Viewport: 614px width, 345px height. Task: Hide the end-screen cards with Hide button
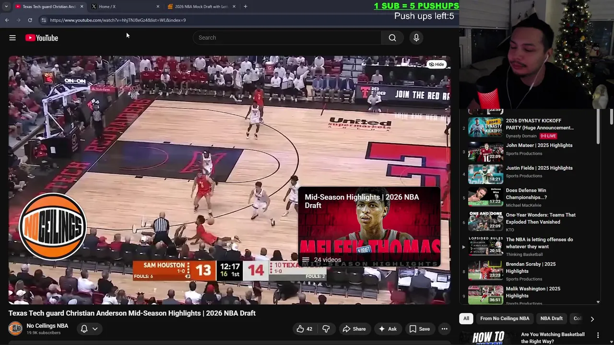tap(437, 64)
